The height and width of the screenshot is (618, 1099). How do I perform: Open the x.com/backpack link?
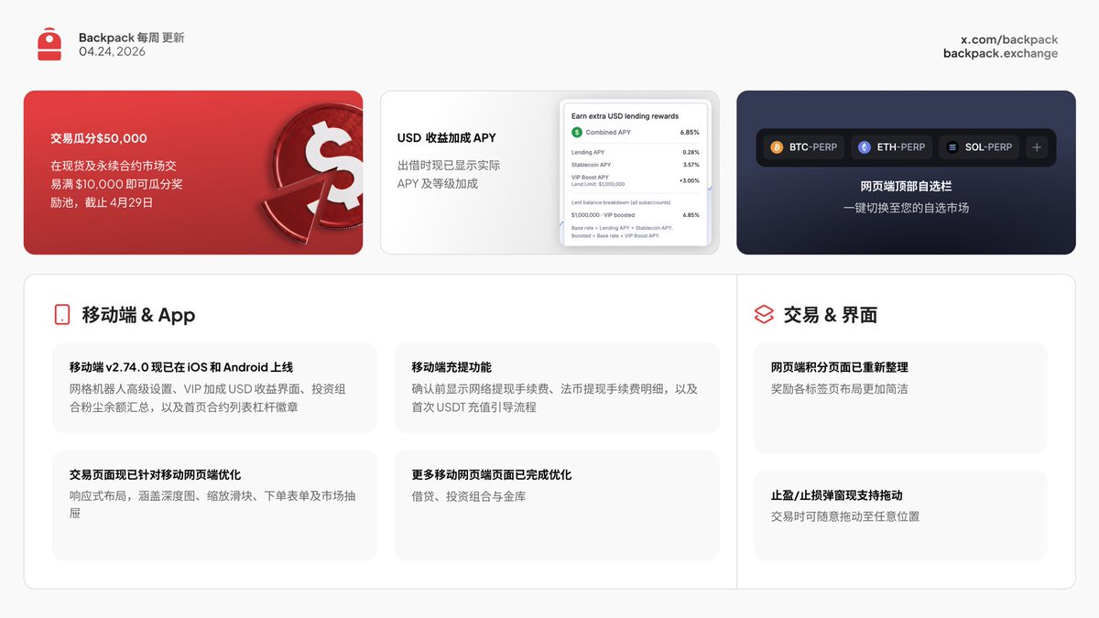[1009, 39]
